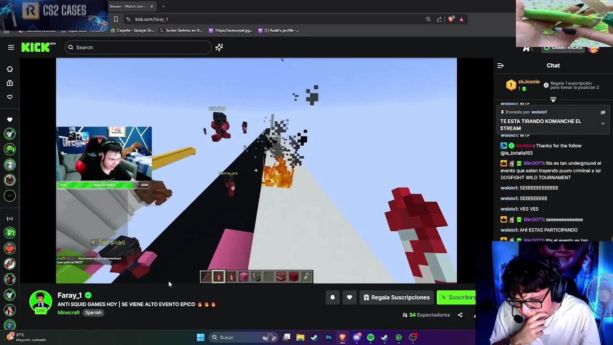Open the Browse icon in the sidebar
This screenshot has width=613, height=345.
(10, 83)
